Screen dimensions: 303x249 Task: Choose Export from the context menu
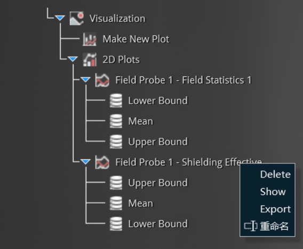(x=275, y=209)
